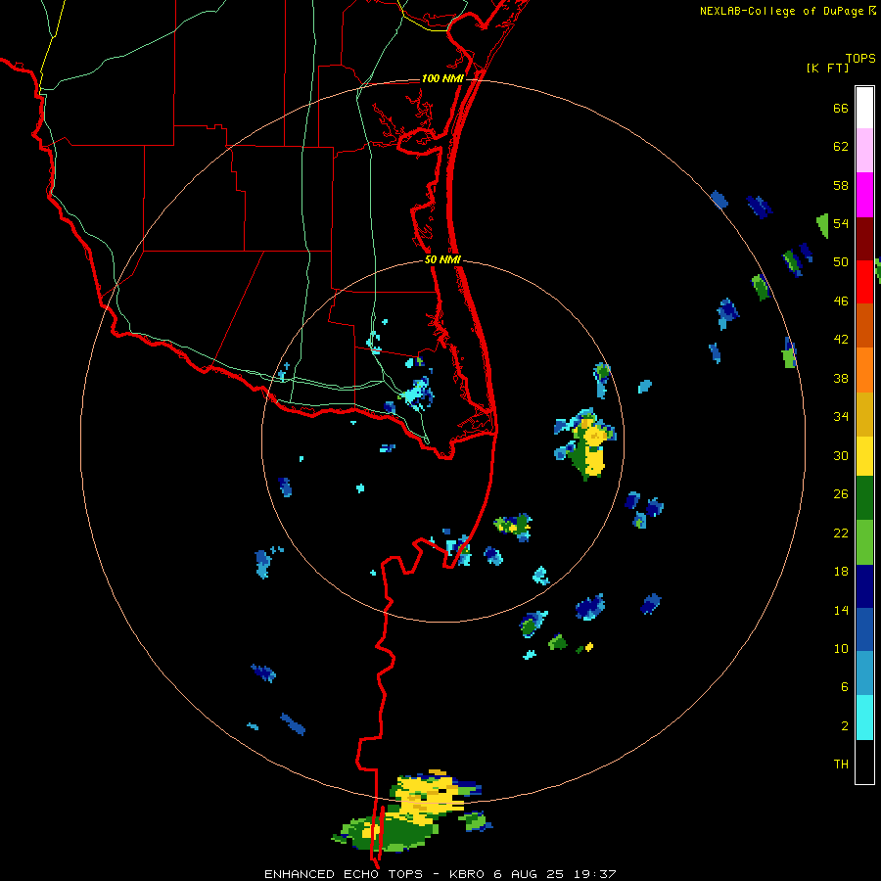Click the 18 legend value
The width and height of the screenshot is (881, 881).
[x=841, y=572]
